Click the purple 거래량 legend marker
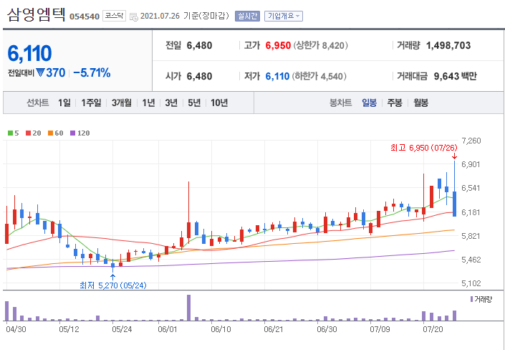 pyautogui.click(x=472, y=299)
